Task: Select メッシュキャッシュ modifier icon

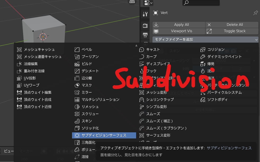Action: 19,49
